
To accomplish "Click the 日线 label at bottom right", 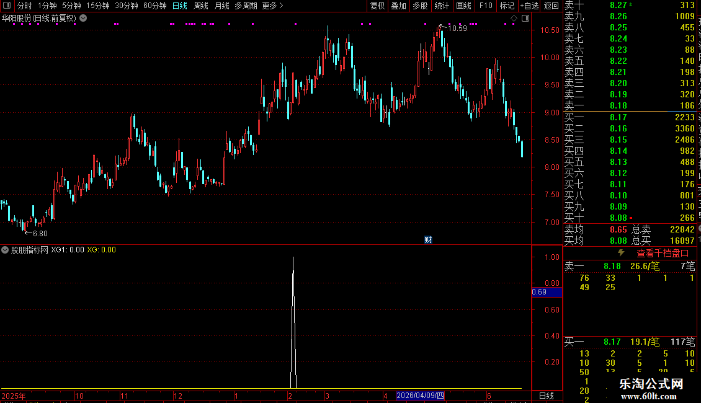I will [x=547, y=396].
